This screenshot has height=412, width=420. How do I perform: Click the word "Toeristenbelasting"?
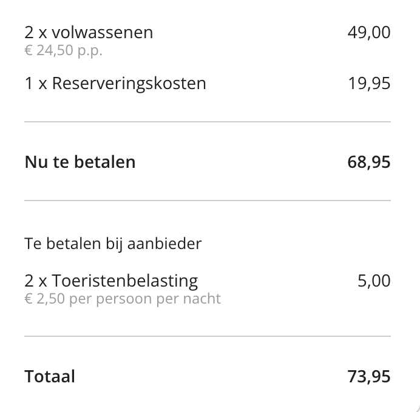pyautogui.click(x=125, y=281)
